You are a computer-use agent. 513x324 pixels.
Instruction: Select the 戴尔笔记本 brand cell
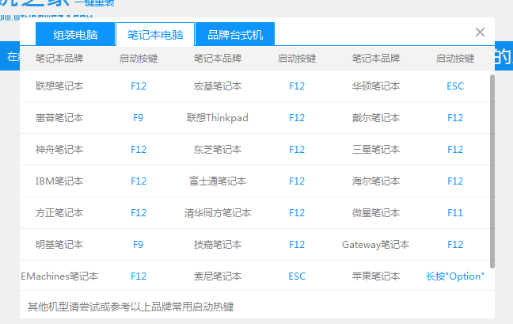point(376,118)
